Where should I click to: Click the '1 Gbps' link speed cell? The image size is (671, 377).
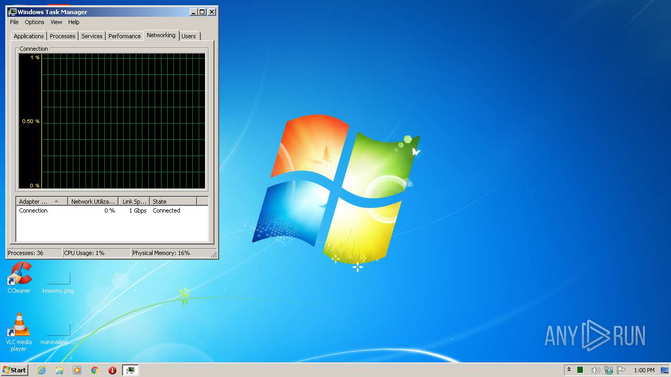pyautogui.click(x=138, y=210)
